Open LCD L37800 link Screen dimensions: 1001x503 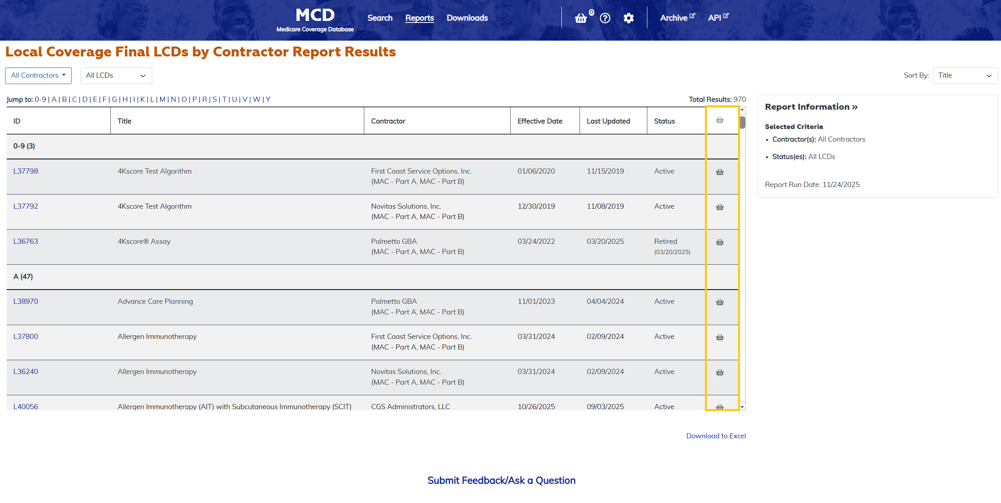(x=26, y=336)
